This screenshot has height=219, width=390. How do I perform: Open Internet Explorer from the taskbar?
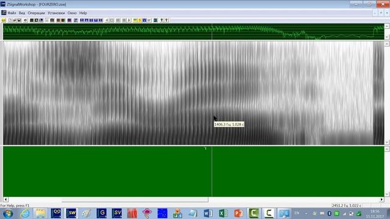pyautogui.click(x=25, y=214)
